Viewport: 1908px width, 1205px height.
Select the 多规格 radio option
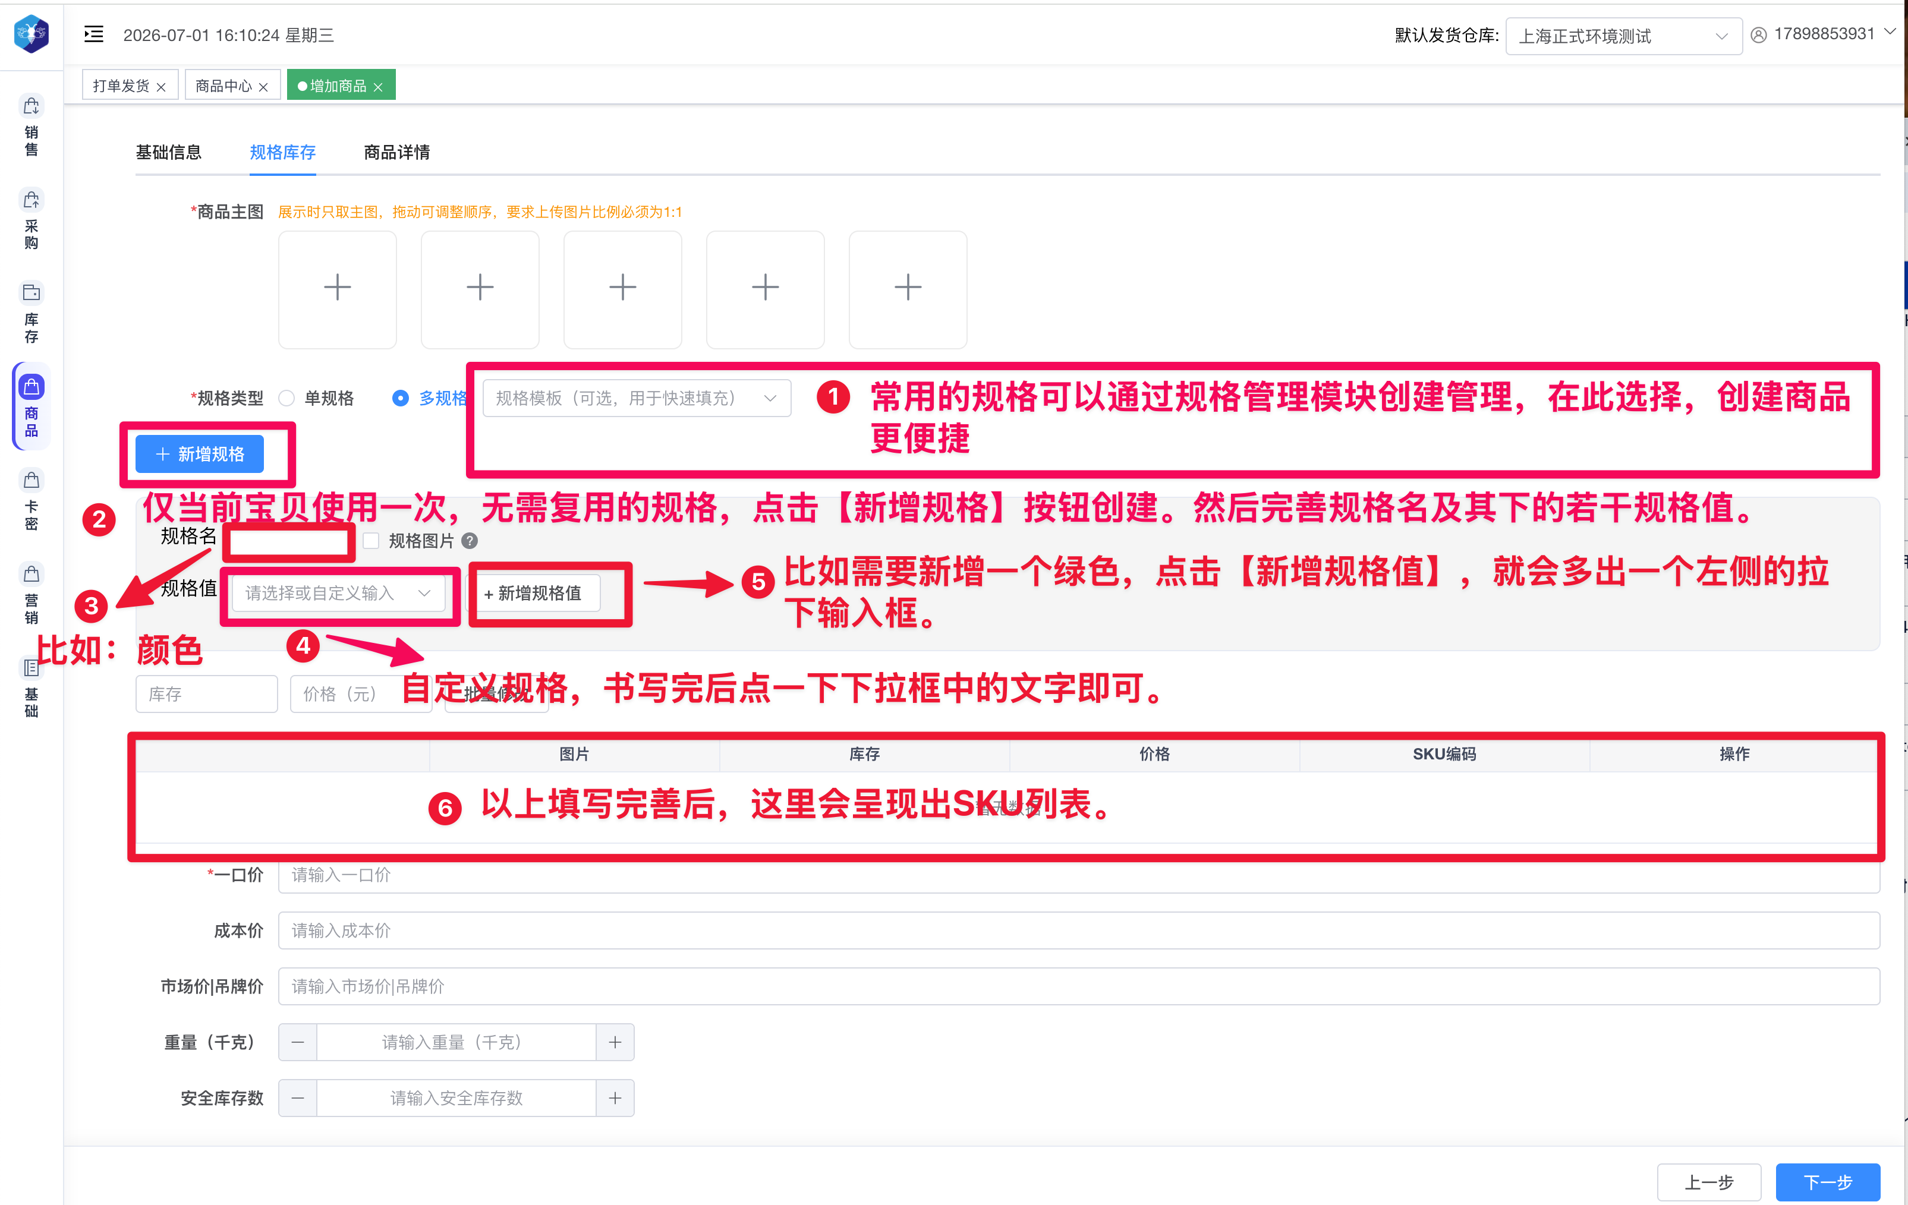click(400, 398)
